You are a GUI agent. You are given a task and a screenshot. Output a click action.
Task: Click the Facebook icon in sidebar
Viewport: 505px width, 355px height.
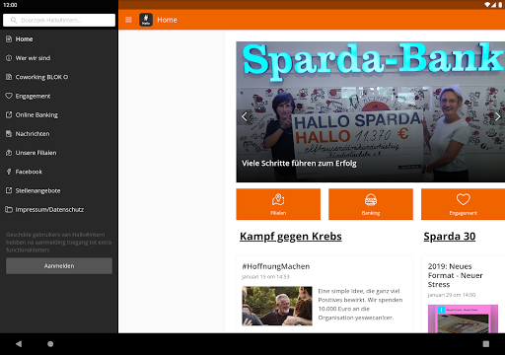pyautogui.click(x=9, y=172)
